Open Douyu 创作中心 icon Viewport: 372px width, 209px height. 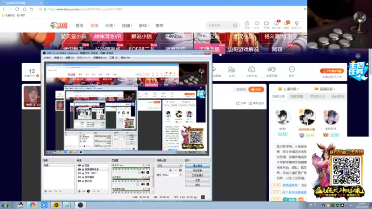pyautogui.click(x=297, y=24)
